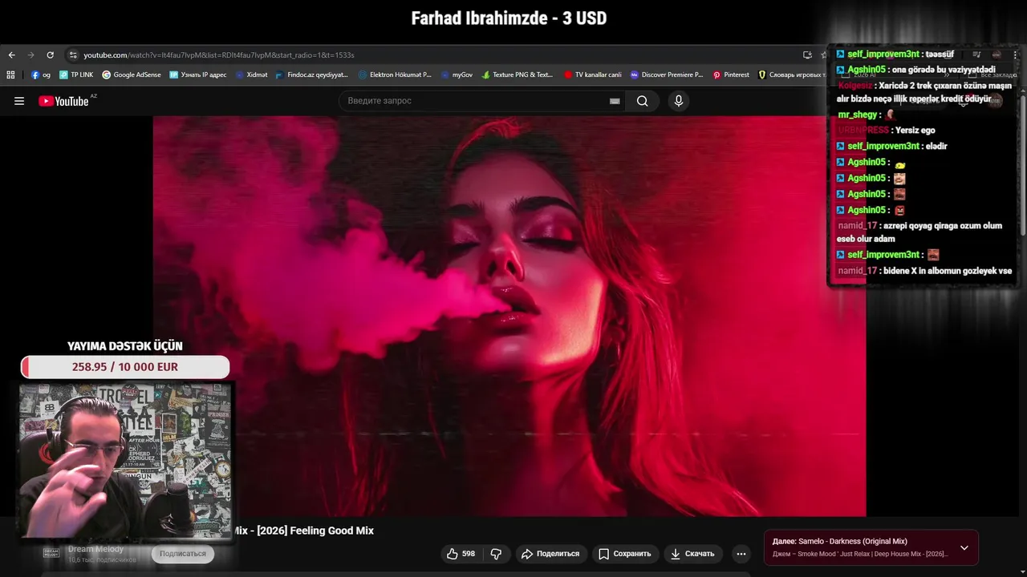Viewport: 1027px width, 577px height.
Task: Click the browser forward arrow
Action: (30, 55)
